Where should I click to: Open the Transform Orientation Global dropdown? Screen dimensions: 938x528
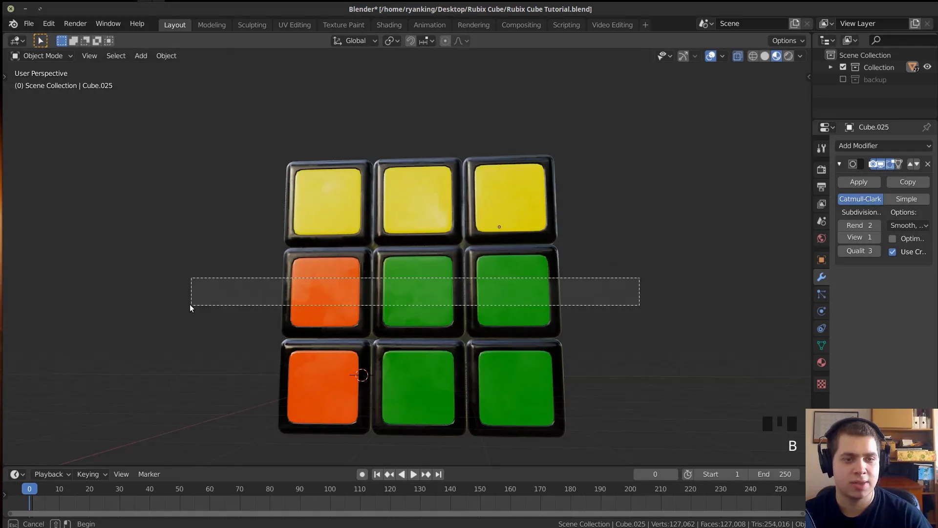coord(355,41)
